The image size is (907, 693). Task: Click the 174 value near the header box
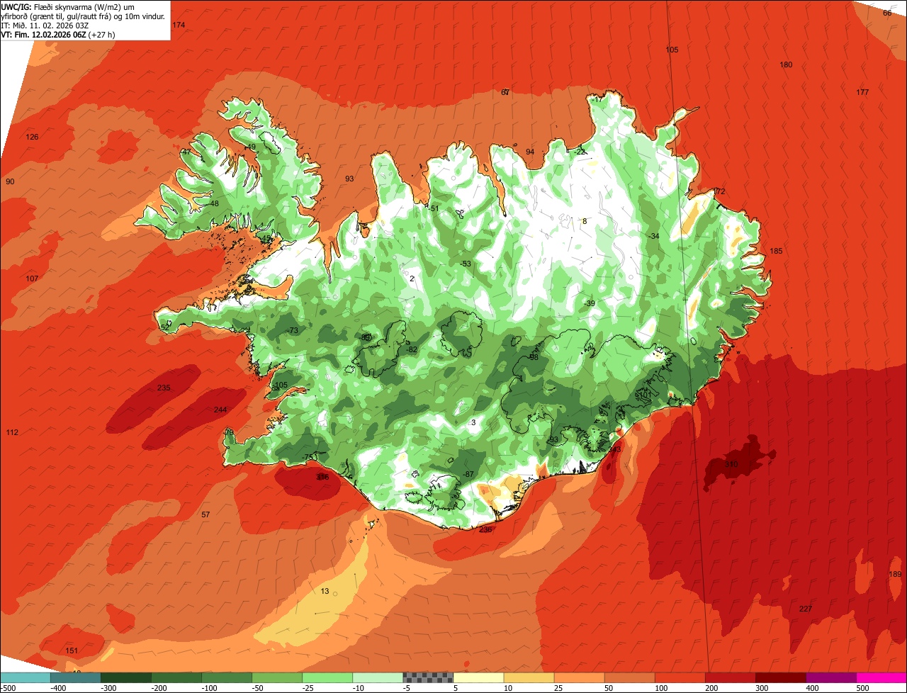coord(179,25)
